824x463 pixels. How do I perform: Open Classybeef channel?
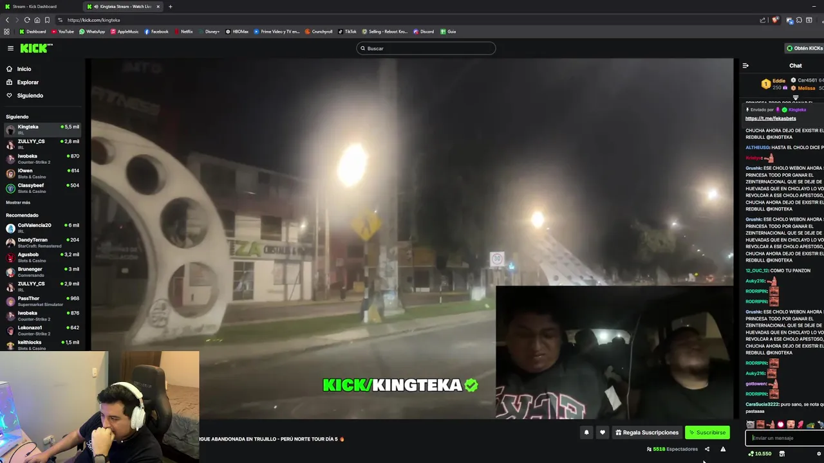(42, 188)
